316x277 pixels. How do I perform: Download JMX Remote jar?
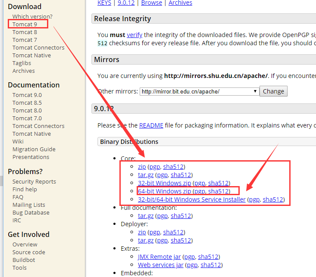coord(160,257)
